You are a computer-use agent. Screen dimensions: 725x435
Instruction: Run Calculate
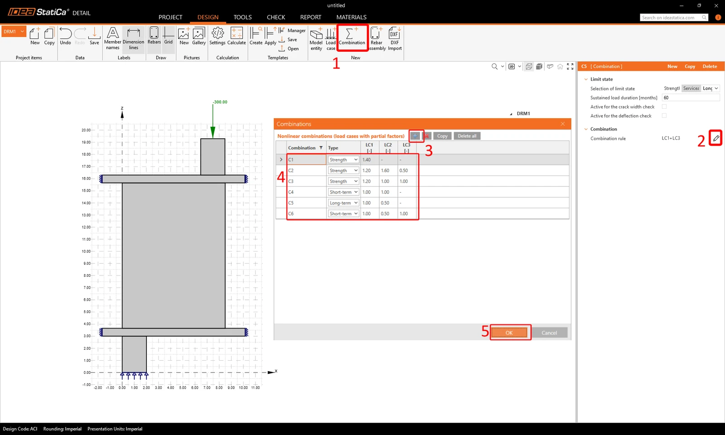(x=237, y=36)
